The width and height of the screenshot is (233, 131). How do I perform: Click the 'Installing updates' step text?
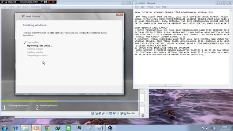pos(35,52)
